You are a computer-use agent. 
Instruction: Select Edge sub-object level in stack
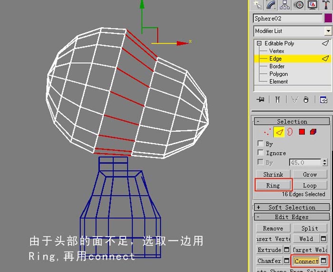pos(275,58)
